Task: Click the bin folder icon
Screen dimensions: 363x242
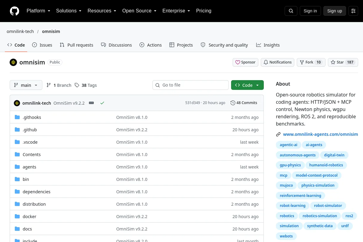Action: pyautogui.click(x=17, y=179)
